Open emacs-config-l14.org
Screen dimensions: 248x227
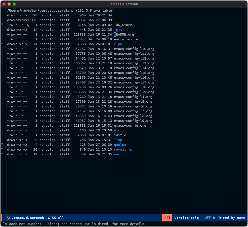coord(134,68)
